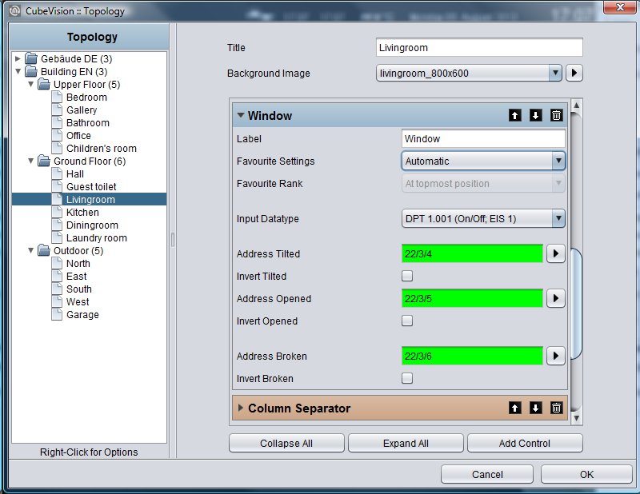Screen dimensions: 640x494
Task: Select the Livingroom tree entry
Action: click(90, 200)
